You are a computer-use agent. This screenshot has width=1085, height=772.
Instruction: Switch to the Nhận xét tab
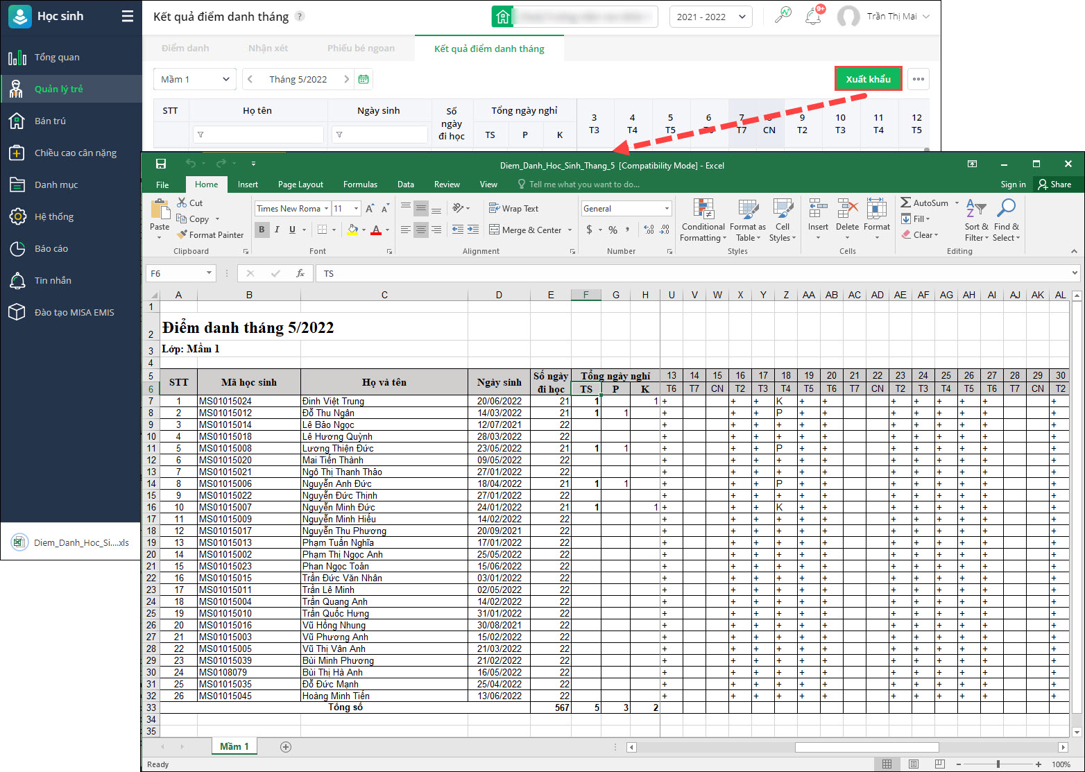(x=268, y=49)
